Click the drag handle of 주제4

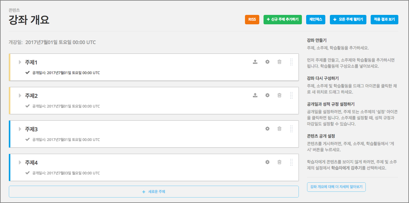click(291, 162)
